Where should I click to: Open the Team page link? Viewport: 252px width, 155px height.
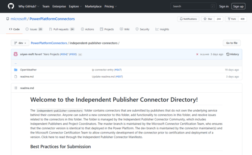[46, 6]
